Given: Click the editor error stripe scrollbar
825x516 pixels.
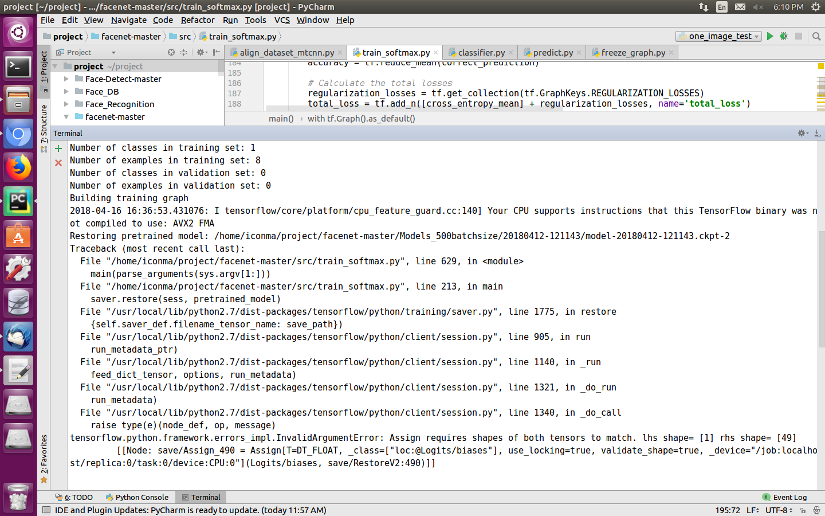Looking at the screenshot, I should [820, 86].
